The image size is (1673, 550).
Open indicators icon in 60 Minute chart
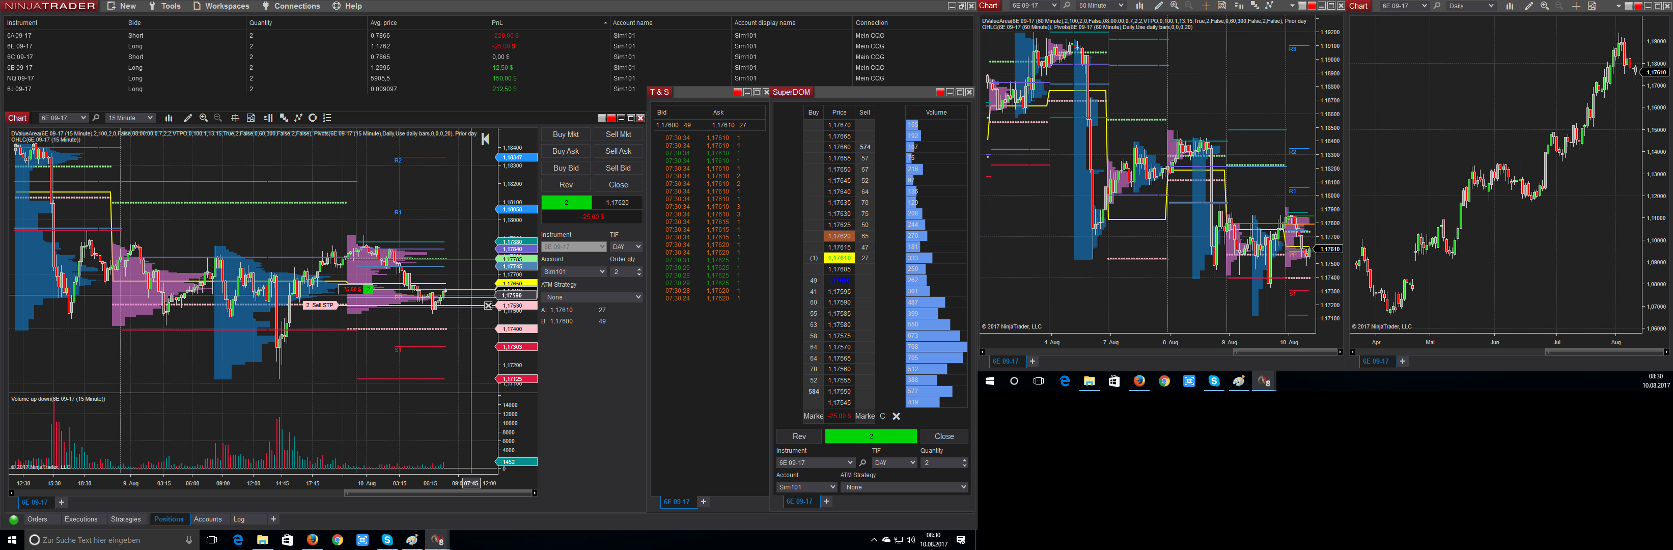click(x=1269, y=6)
